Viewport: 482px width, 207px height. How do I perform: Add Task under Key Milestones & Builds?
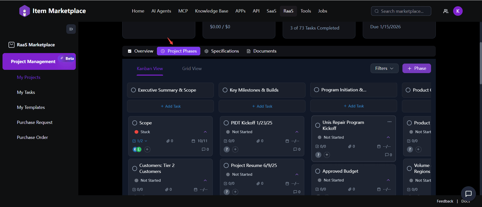(262, 106)
